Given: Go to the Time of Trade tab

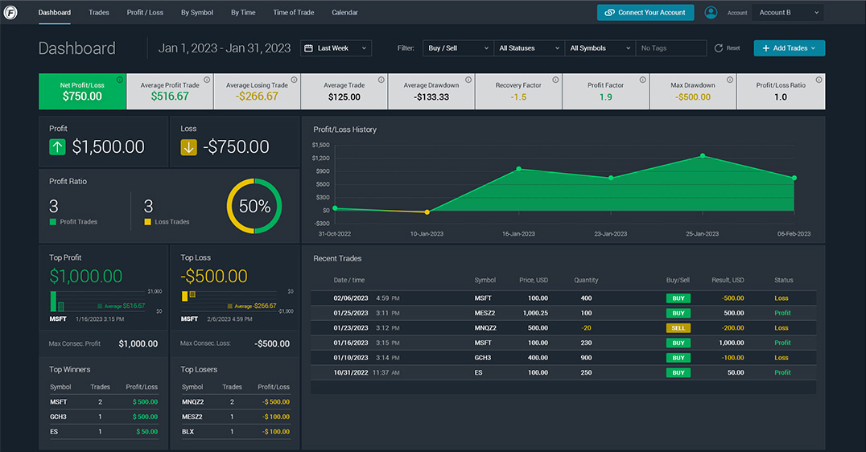Looking at the screenshot, I should [293, 12].
